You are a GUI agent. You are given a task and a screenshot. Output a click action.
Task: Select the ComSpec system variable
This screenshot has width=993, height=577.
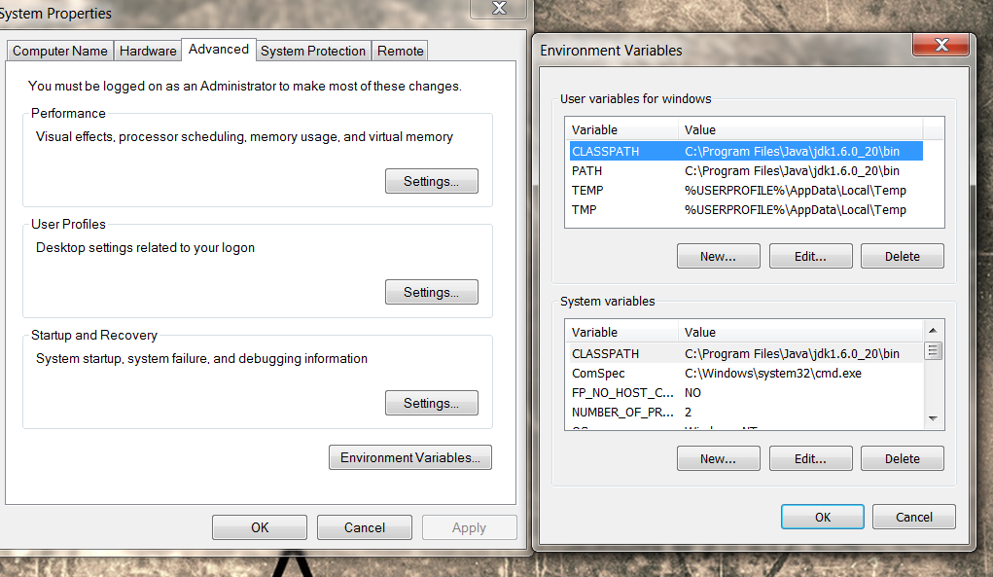coord(746,373)
